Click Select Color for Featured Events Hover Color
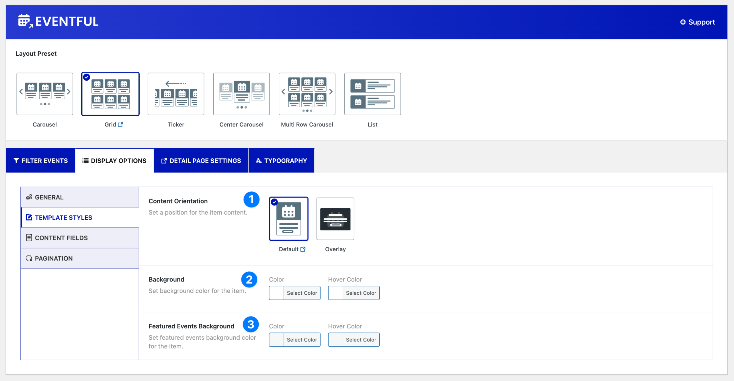This screenshot has height=381, width=734. click(x=361, y=340)
